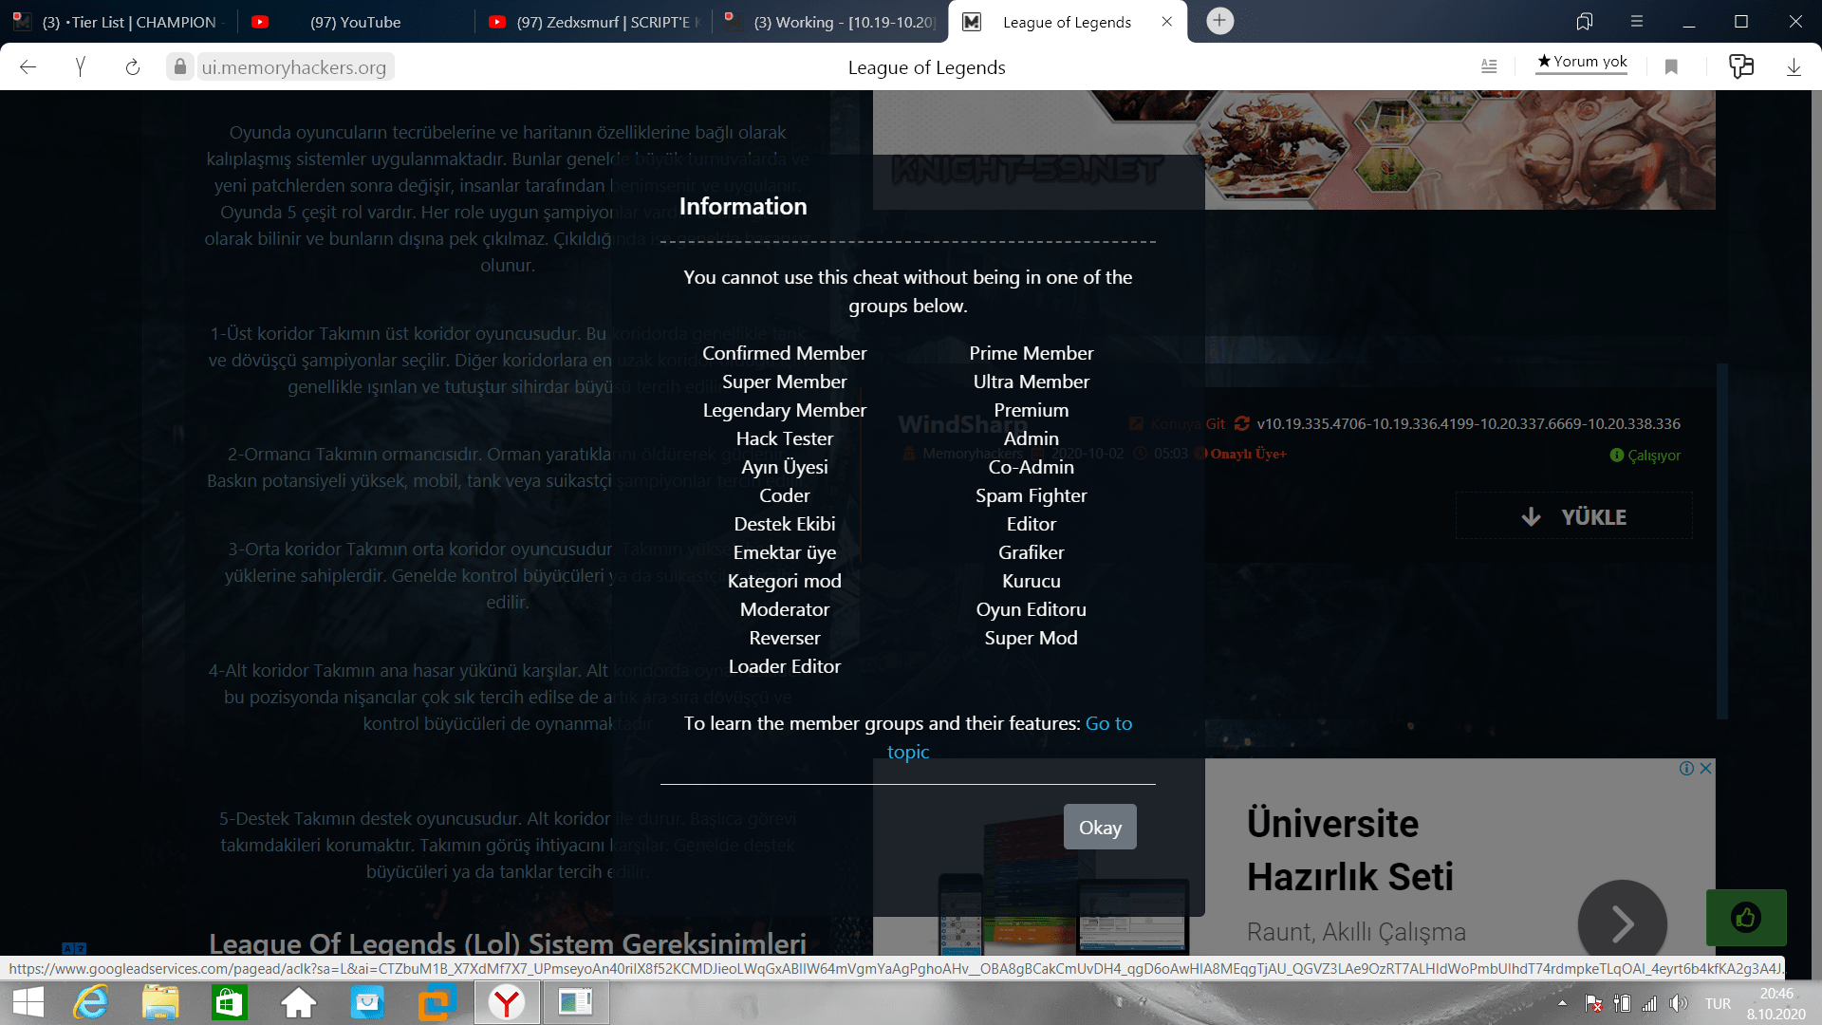
Task: Launch Internet Explorer from the taskbar
Action: tap(92, 1002)
